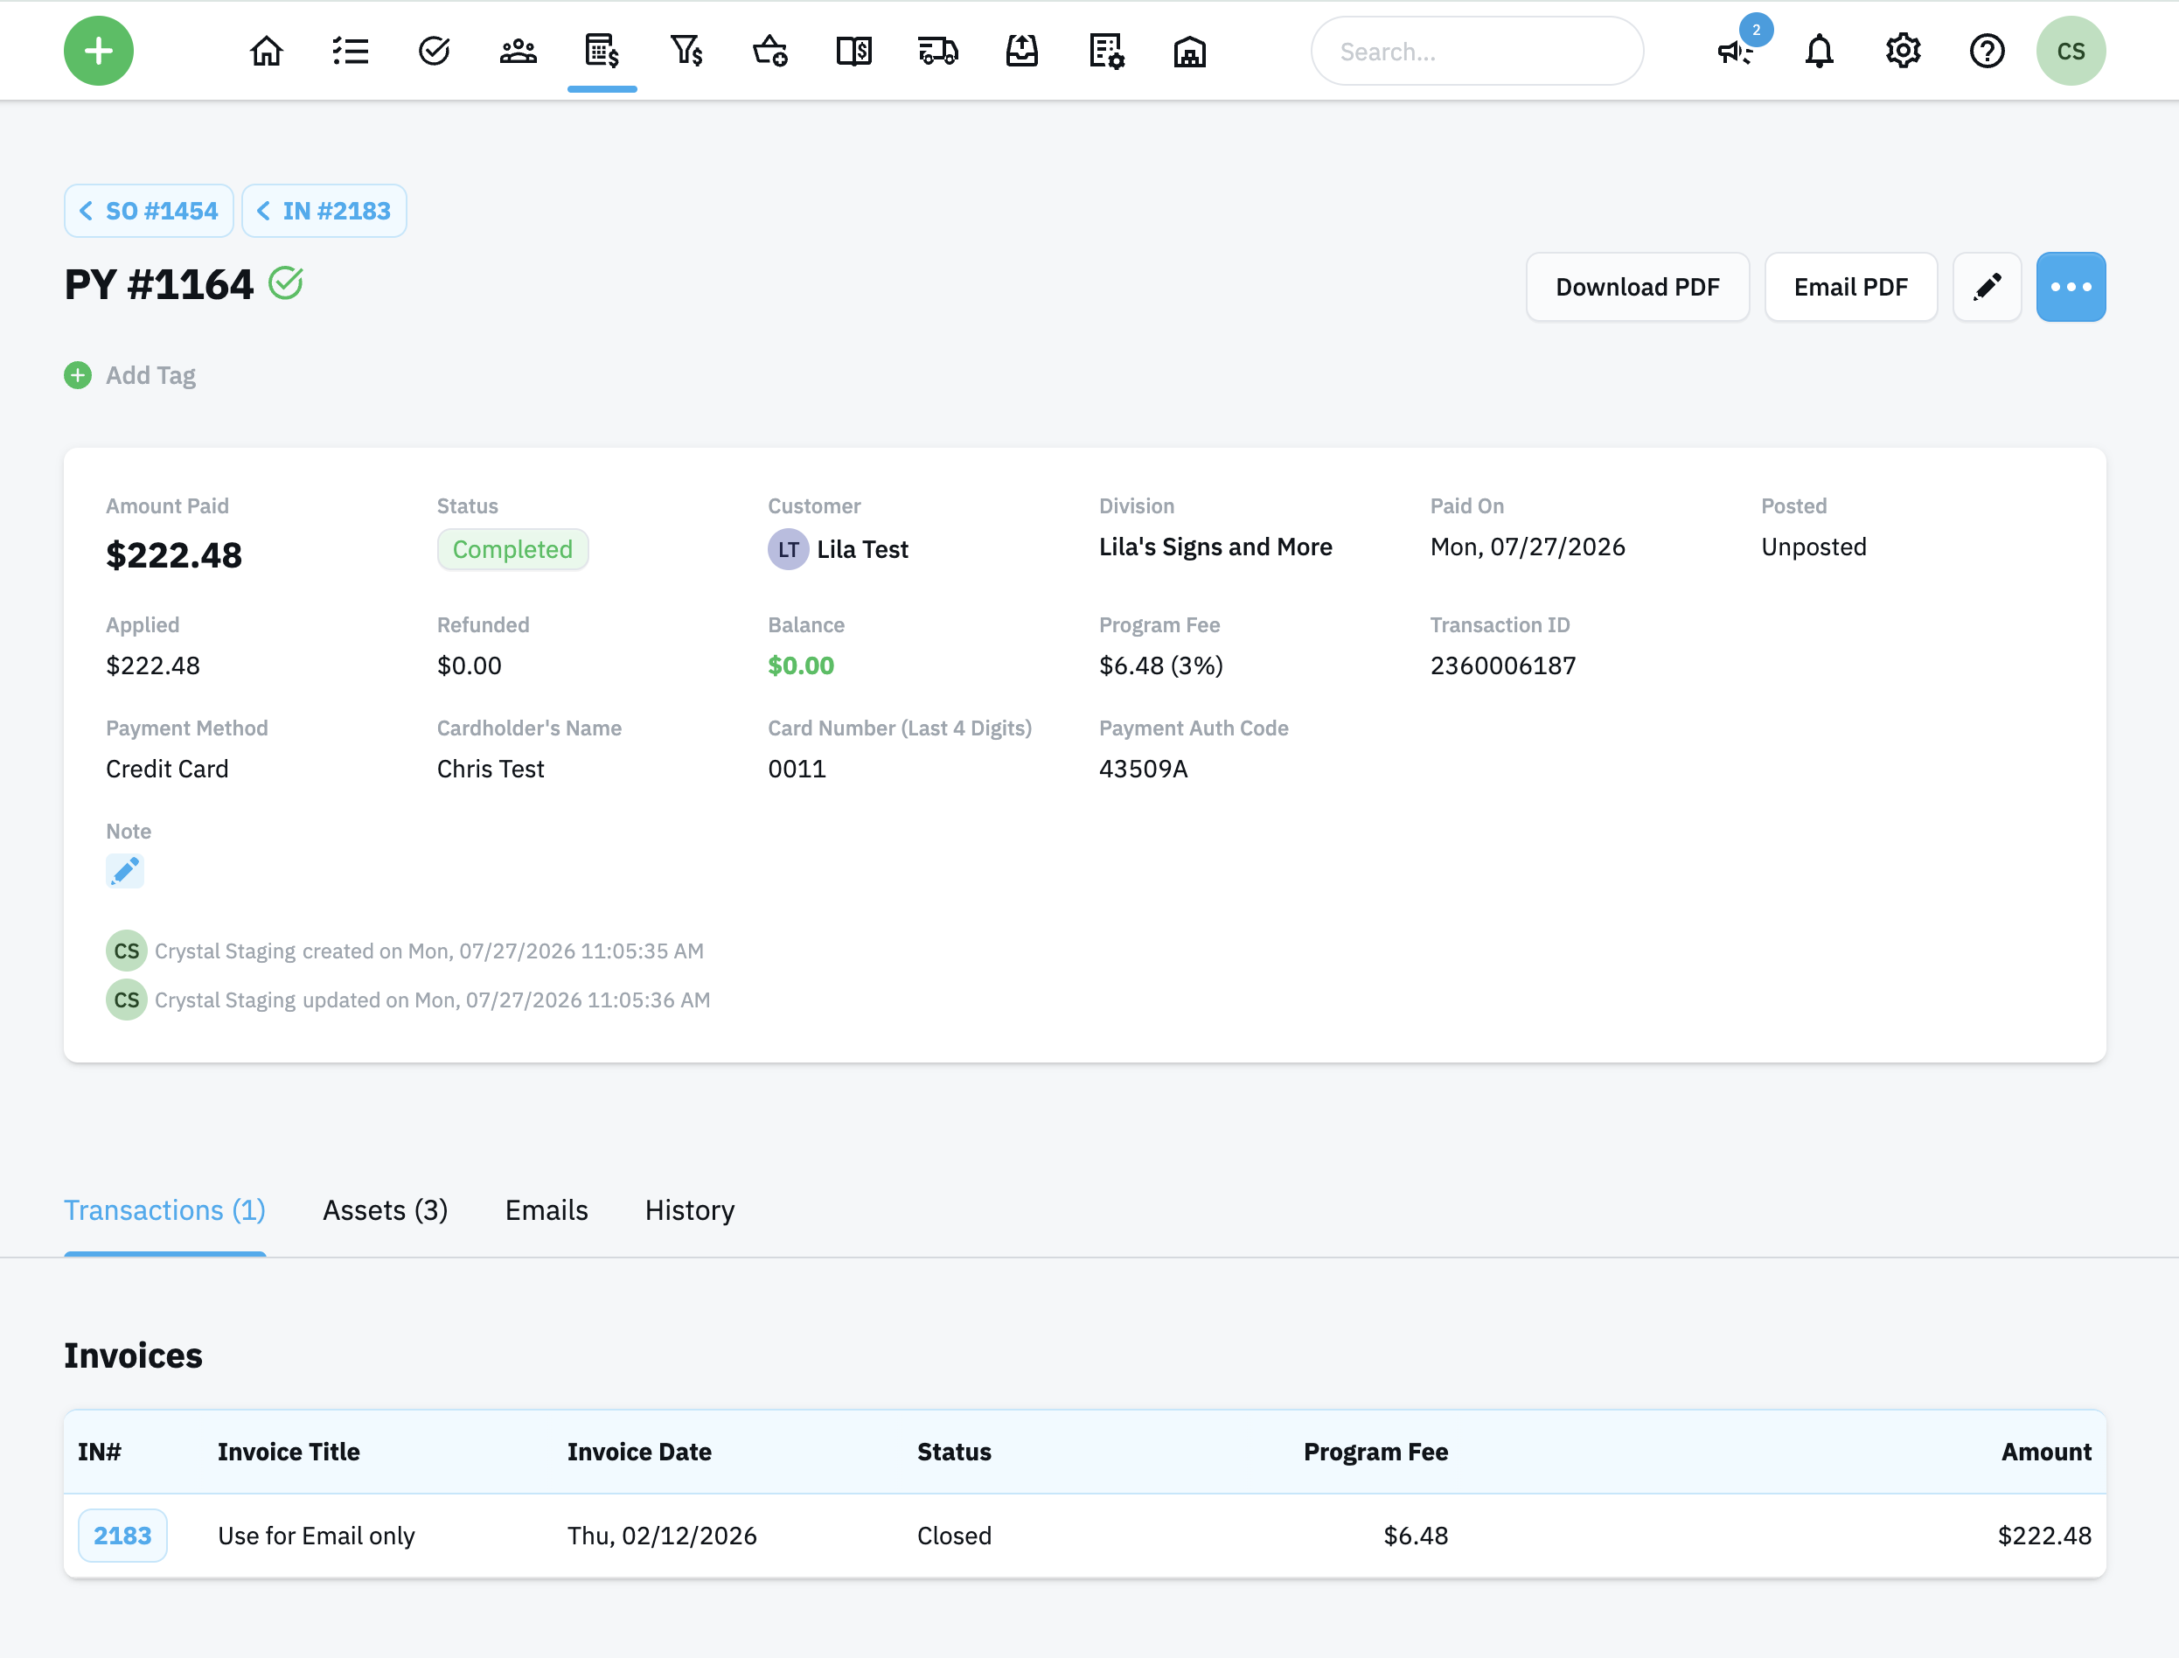Go back to SO #1454

pos(149,212)
